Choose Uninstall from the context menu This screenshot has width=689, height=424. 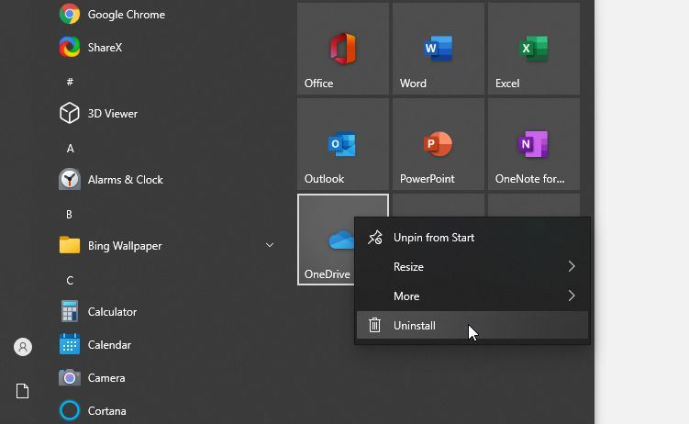[x=415, y=326]
